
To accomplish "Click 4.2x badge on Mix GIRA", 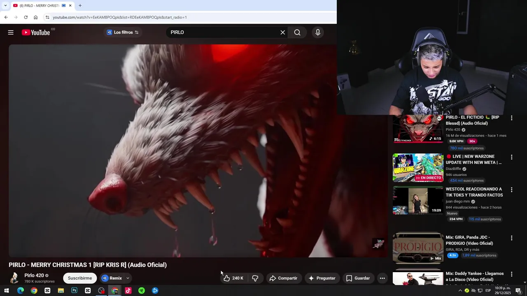I will [453, 255].
